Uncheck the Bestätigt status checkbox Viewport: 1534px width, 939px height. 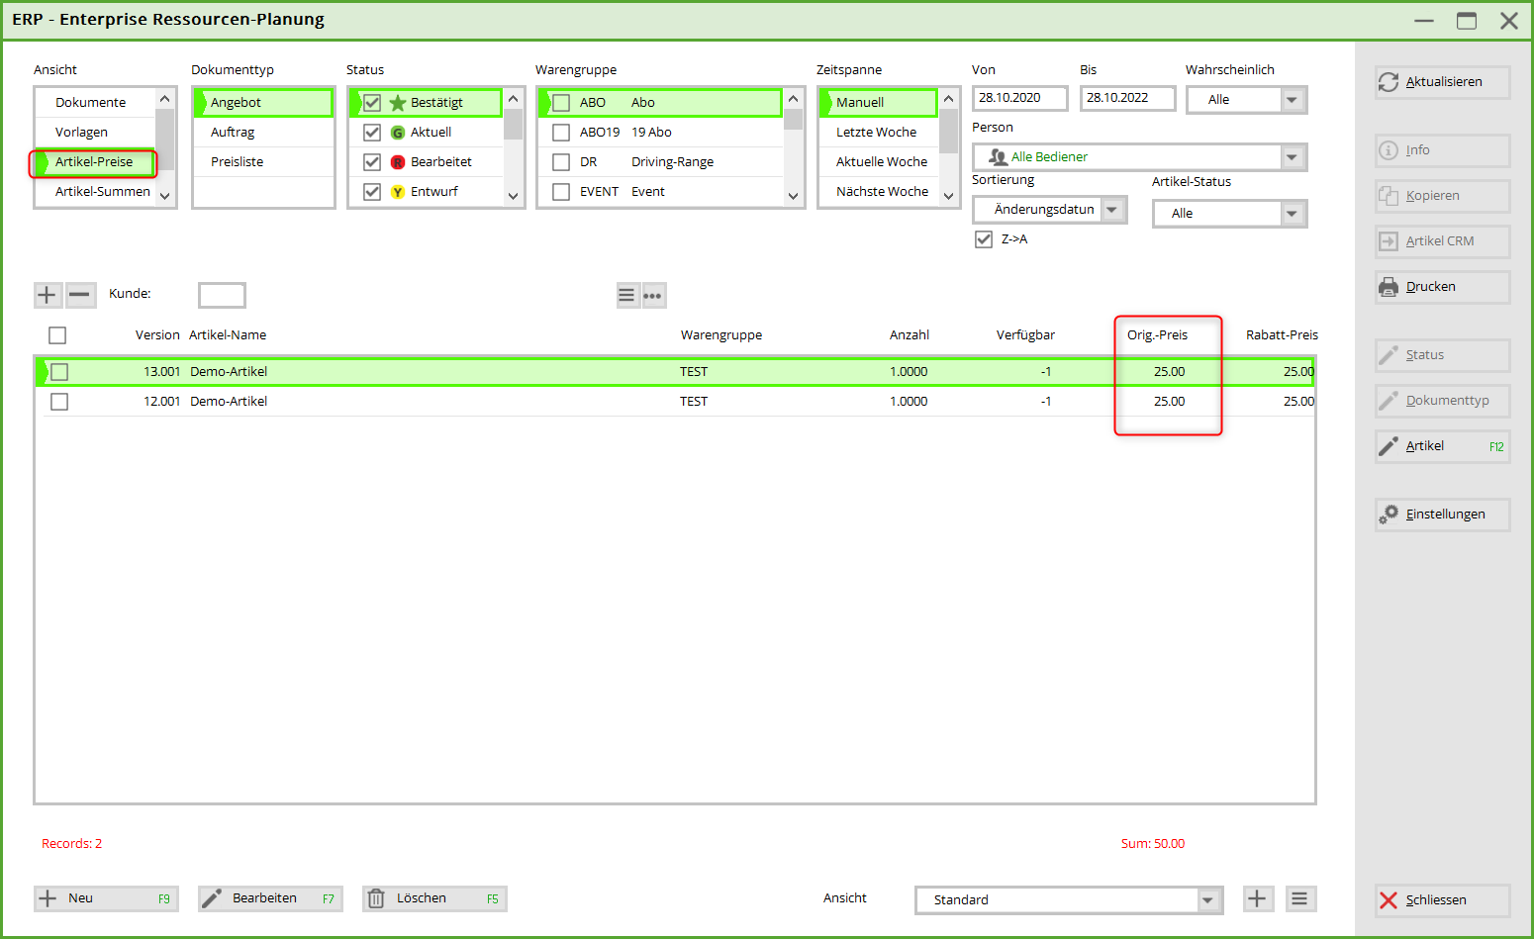372,103
